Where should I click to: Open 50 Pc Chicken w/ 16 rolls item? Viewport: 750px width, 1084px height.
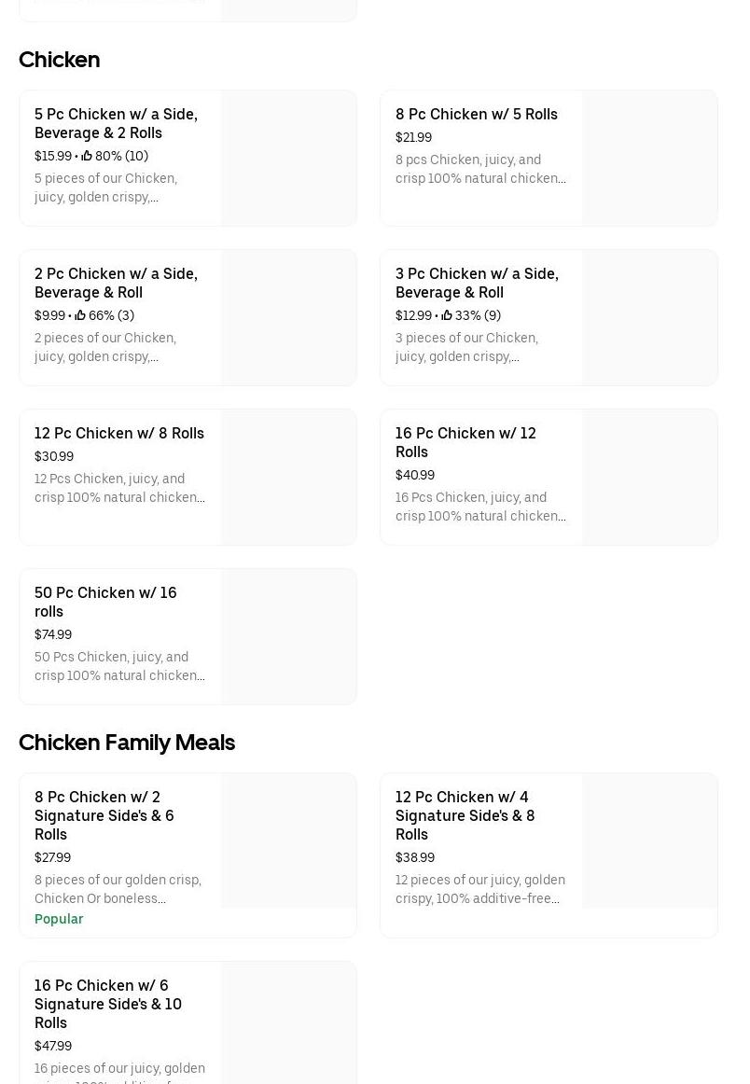pos(104,602)
